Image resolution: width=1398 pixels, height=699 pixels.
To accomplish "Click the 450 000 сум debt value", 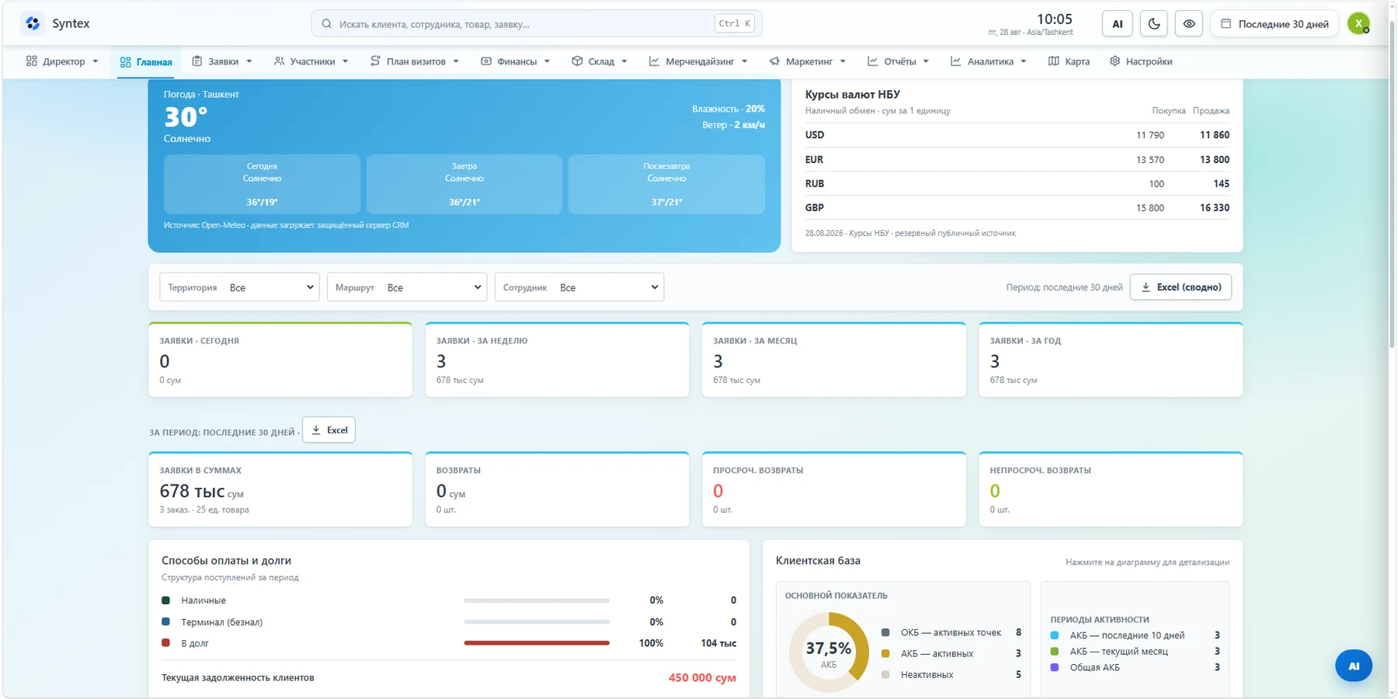I will (x=702, y=677).
